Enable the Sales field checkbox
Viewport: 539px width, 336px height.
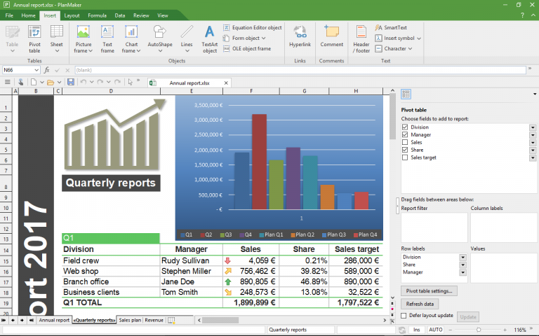coord(404,142)
